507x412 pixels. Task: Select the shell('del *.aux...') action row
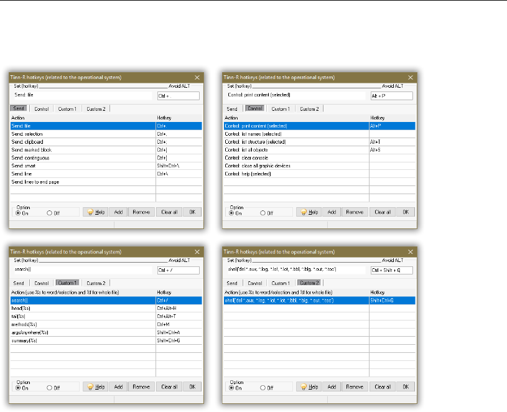pos(320,301)
